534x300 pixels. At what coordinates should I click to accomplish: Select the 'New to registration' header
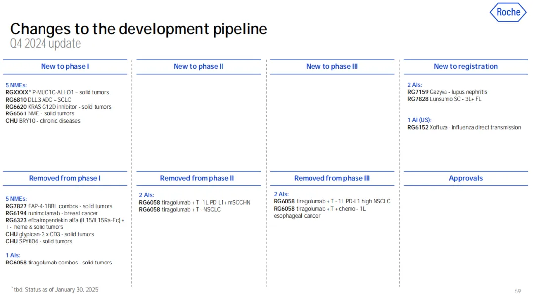(x=465, y=67)
